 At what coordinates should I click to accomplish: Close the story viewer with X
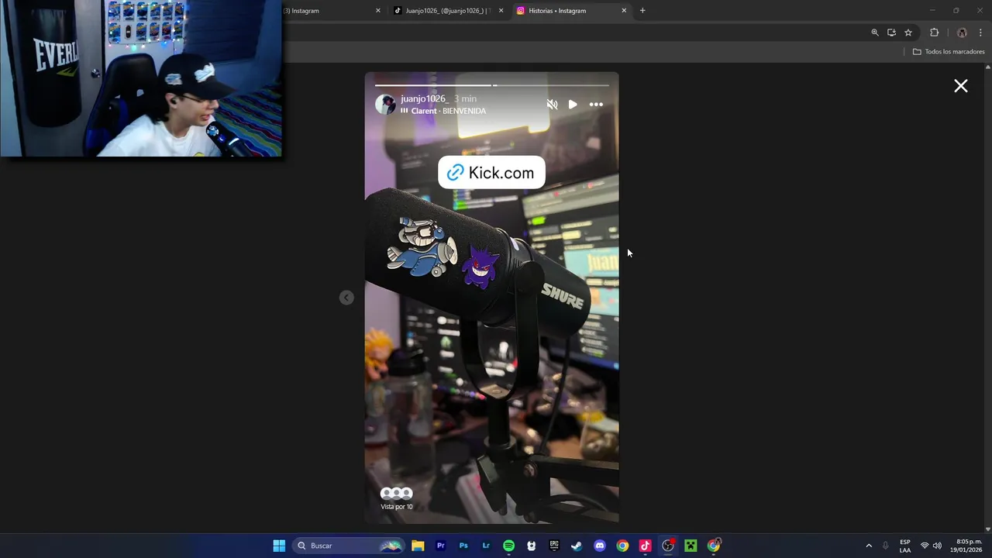pos(961,86)
